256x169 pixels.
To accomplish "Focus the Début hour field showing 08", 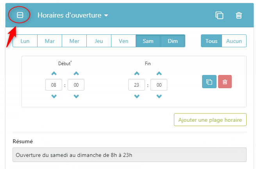I will pos(54,85).
